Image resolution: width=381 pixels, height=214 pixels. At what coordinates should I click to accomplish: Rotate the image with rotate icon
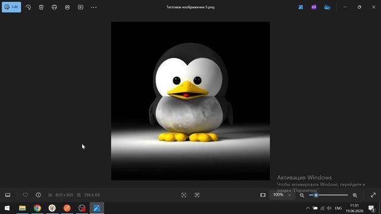click(28, 7)
